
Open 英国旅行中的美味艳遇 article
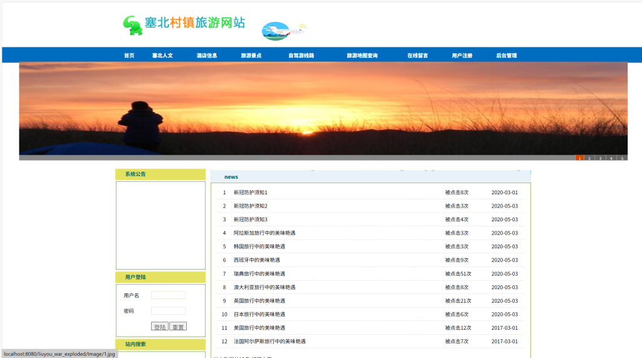pyautogui.click(x=259, y=301)
